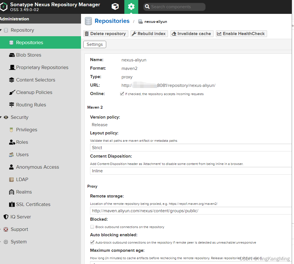Click the Content Selectors layers icon
The image size is (294, 264).
click(x=12, y=80)
